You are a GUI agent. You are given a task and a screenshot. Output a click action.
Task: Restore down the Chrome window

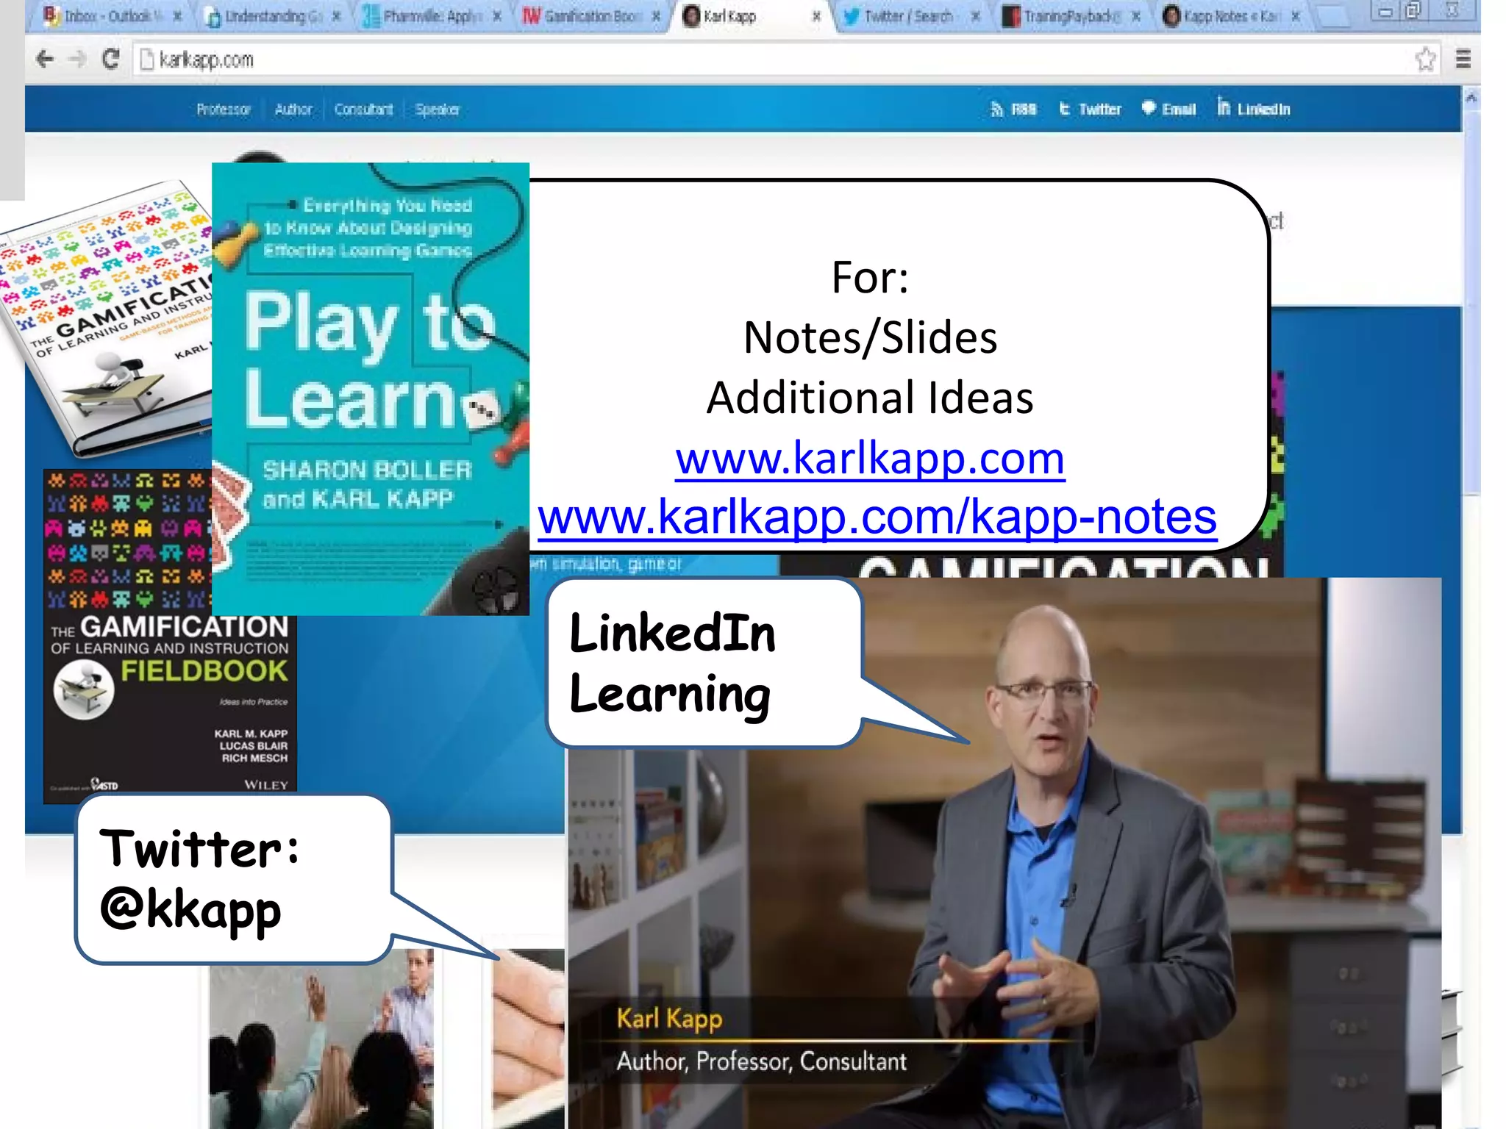[1413, 12]
